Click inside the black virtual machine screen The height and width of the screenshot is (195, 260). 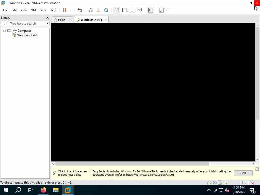click(x=153, y=92)
